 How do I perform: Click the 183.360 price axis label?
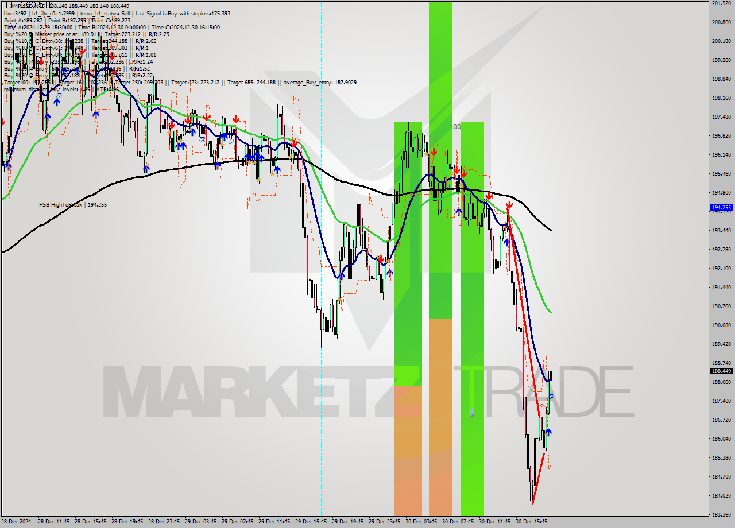(x=721, y=514)
